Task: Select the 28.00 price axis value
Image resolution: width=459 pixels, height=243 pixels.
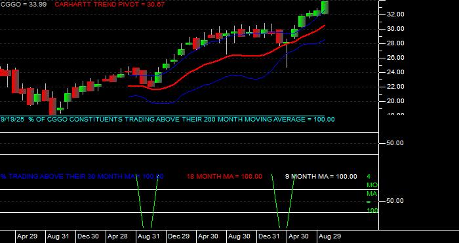Action: (x=395, y=43)
